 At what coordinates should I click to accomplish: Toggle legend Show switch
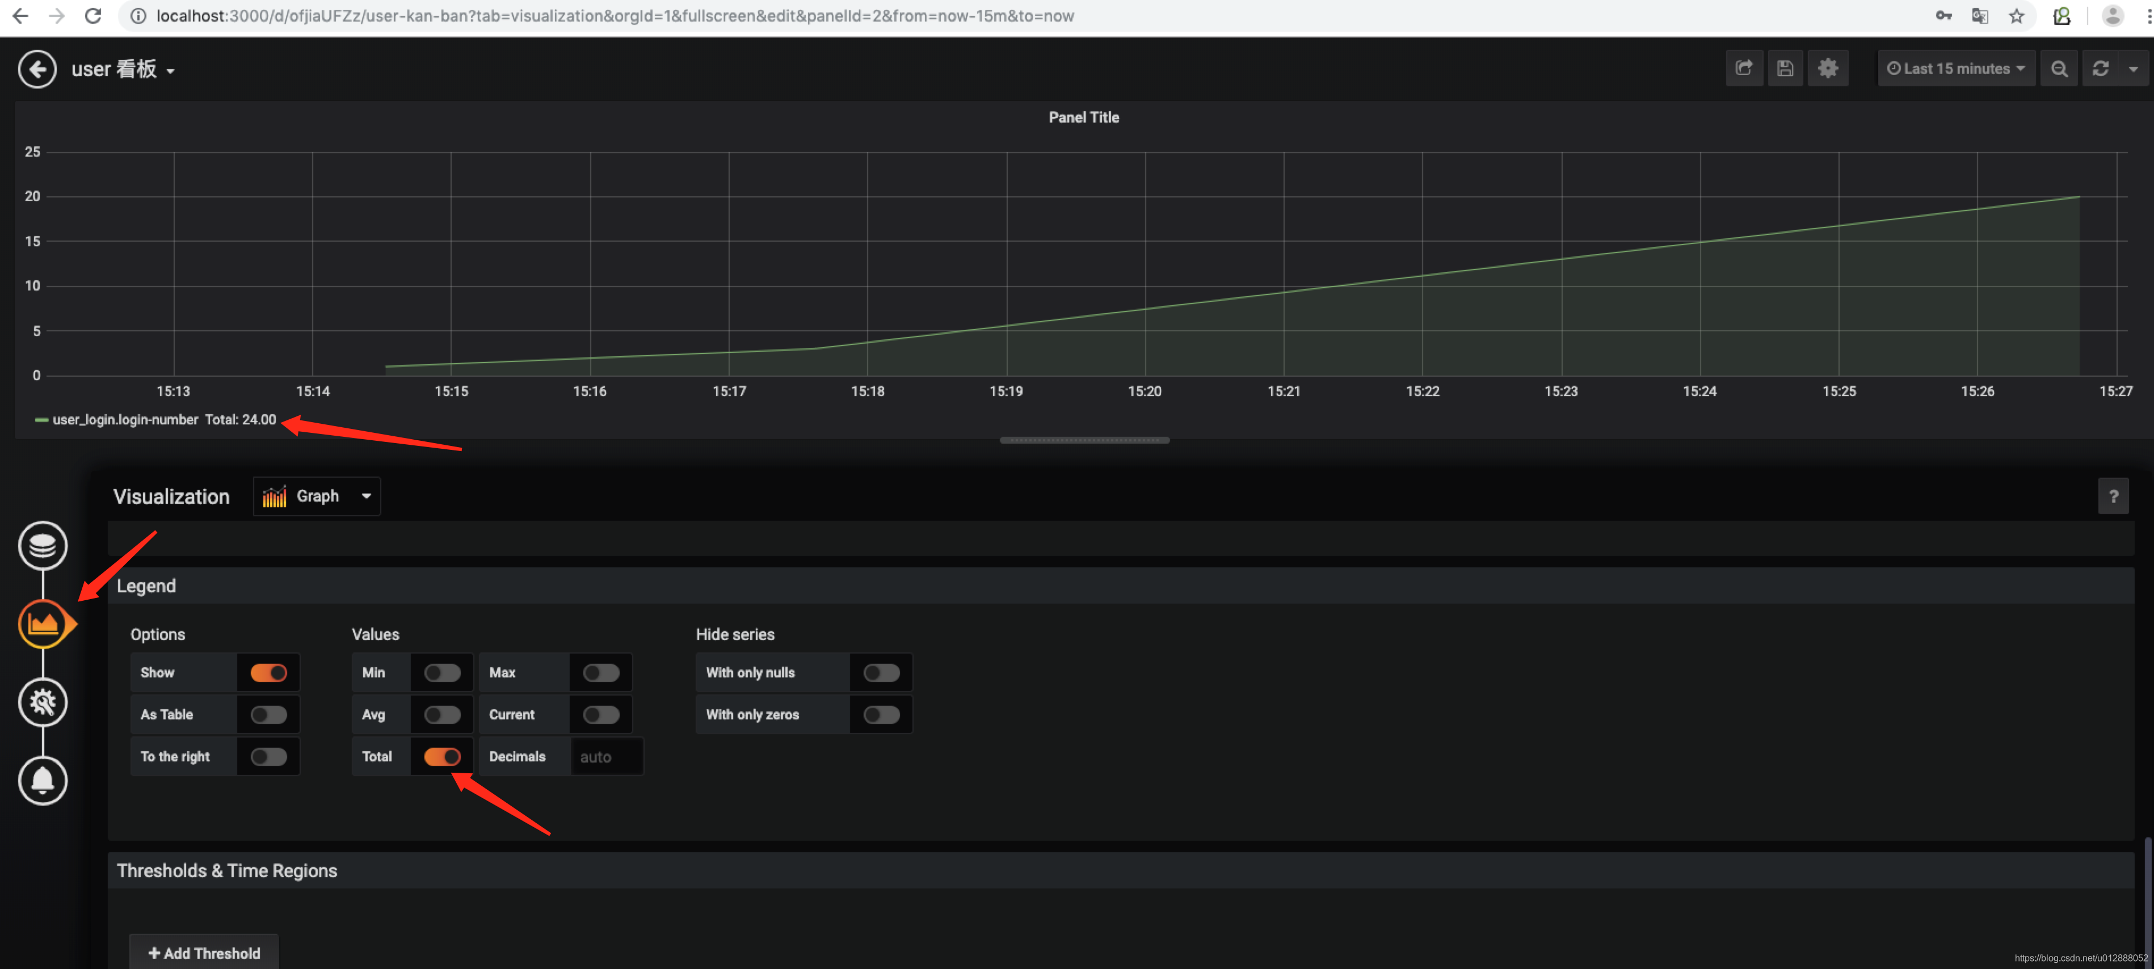[268, 673]
